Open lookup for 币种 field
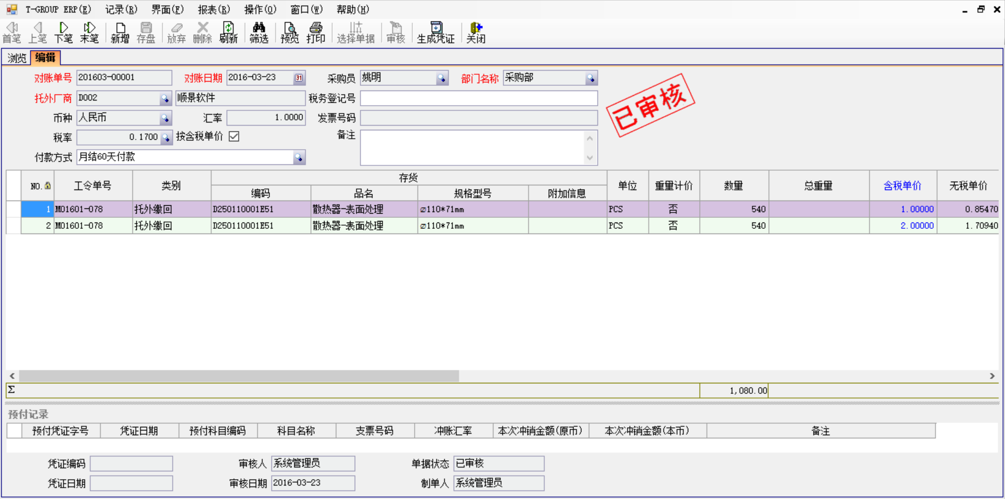The image size is (1005, 499). [x=165, y=118]
